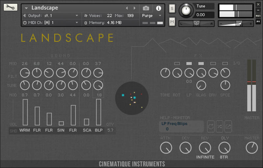
Task: Click the REV amount knob
Action: coord(205,148)
